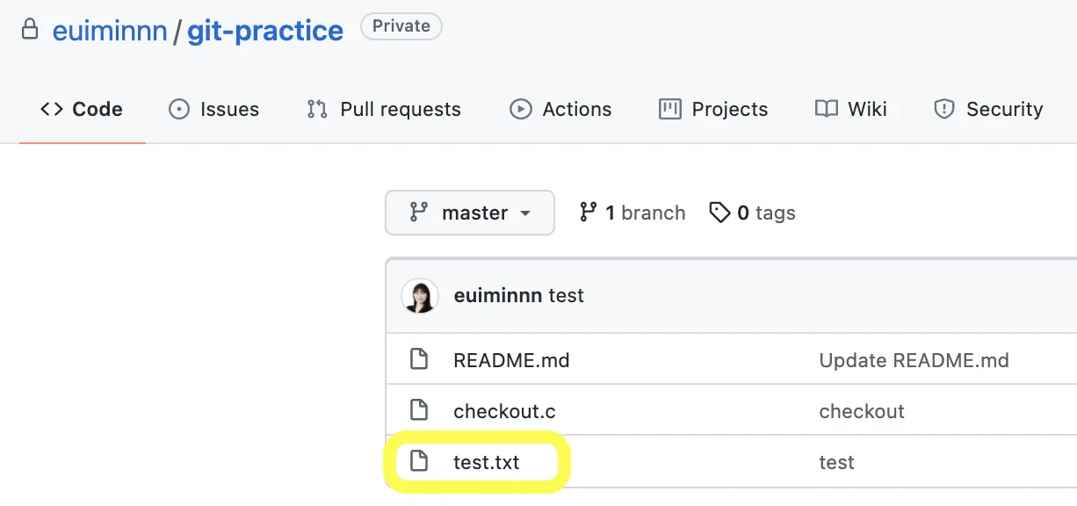
Task: Click the tag icon beside '0 tags'
Action: (719, 213)
